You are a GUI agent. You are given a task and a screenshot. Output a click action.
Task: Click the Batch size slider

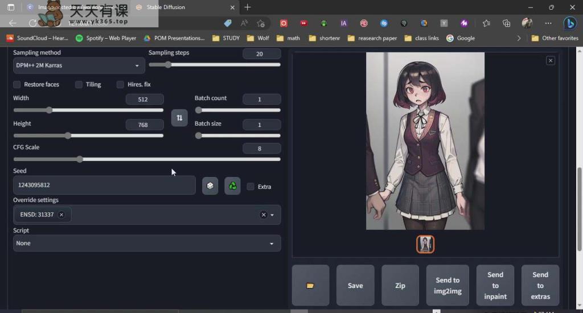(237, 135)
